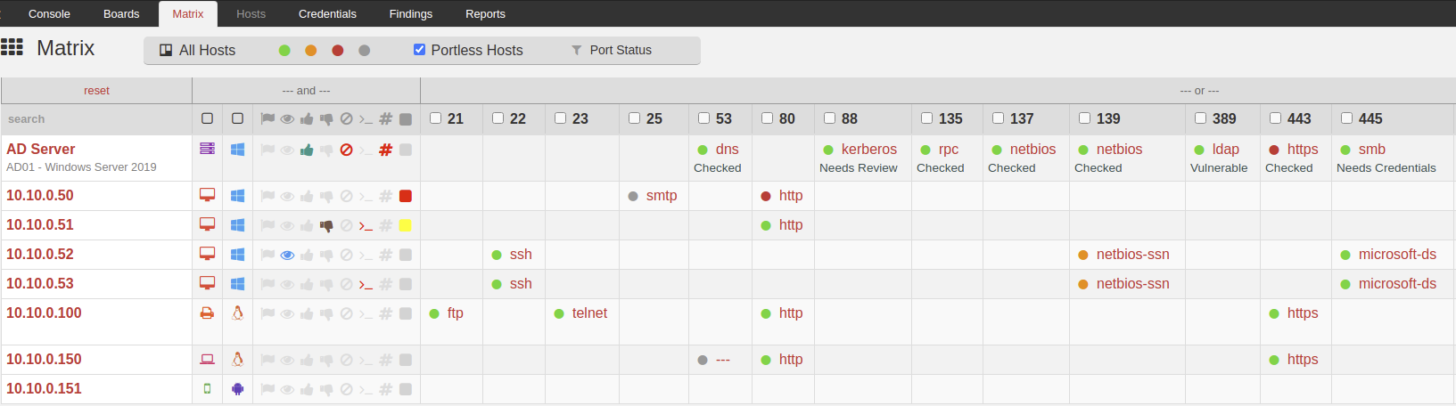This screenshot has height=406, width=1456.
Task: Filter by green status circle
Action: pyautogui.click(x=284, y=51)
